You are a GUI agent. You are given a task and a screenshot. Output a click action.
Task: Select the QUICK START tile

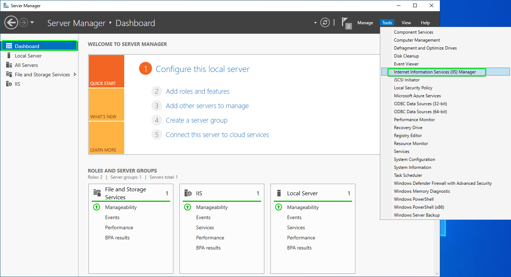[106, 71]
